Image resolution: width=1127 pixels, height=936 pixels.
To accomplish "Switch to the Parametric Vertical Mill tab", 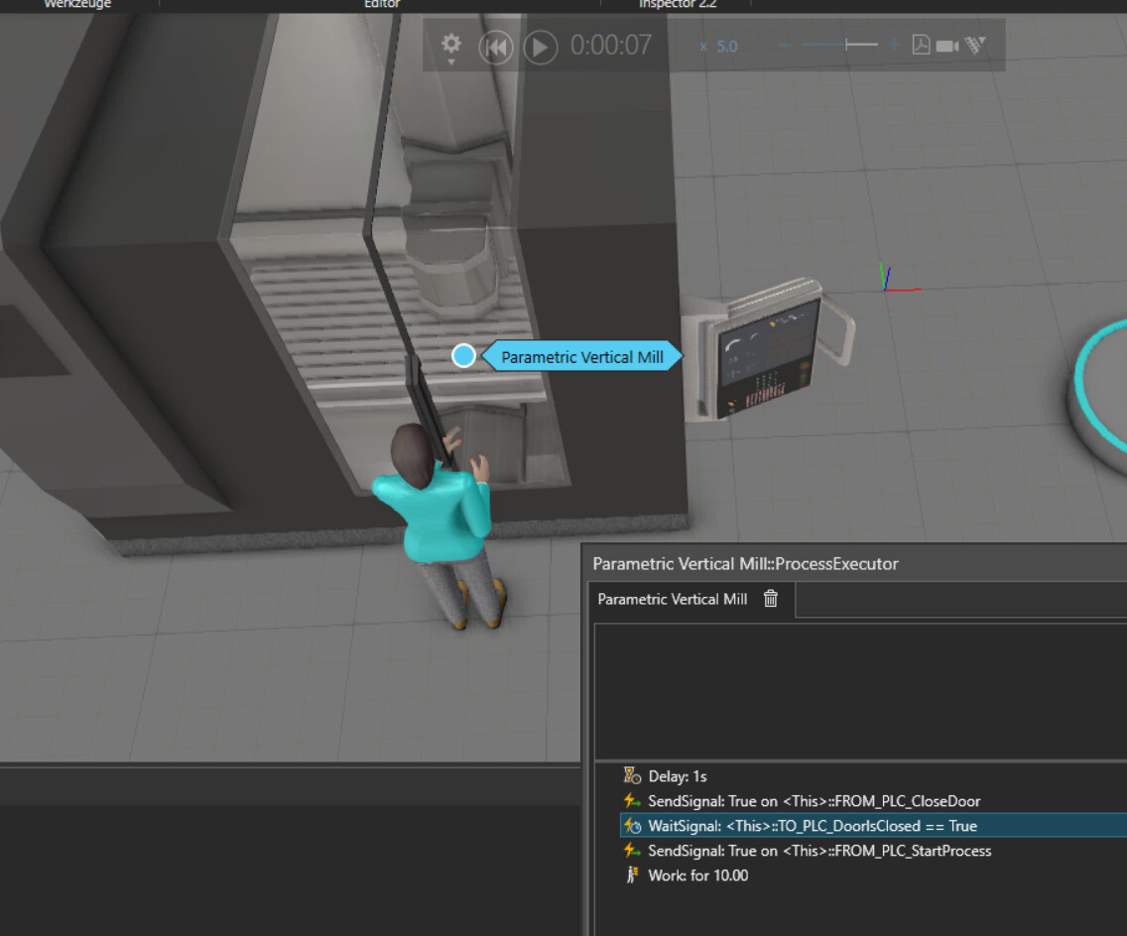I will click(672, 599).
